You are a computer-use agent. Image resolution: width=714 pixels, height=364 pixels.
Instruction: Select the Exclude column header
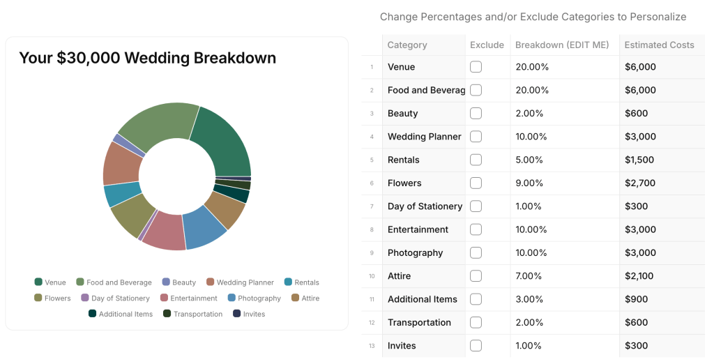(487, 45)
